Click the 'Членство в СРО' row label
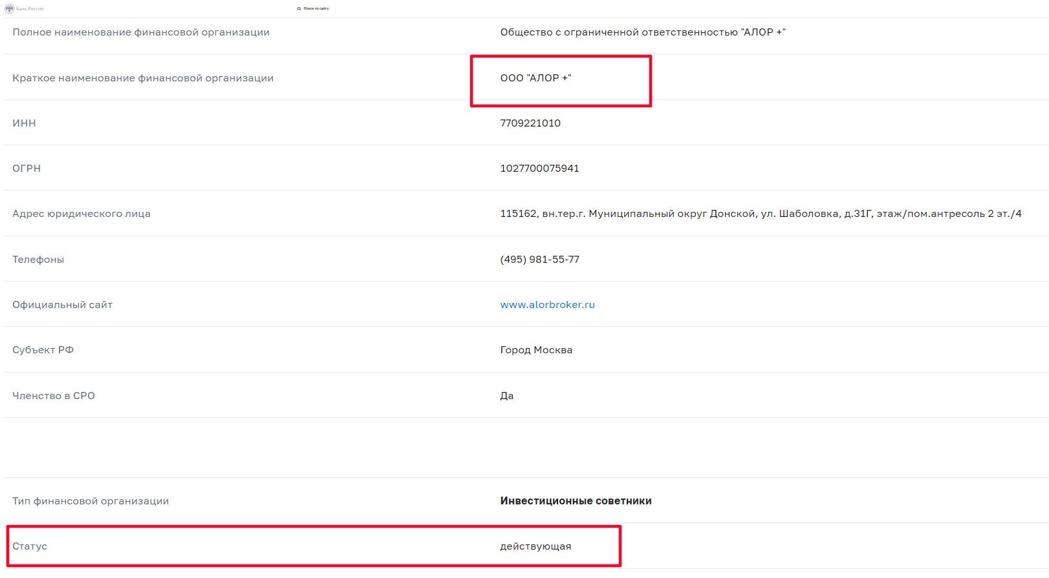This screenshot has width=1049, height=578. coord(54,396)
